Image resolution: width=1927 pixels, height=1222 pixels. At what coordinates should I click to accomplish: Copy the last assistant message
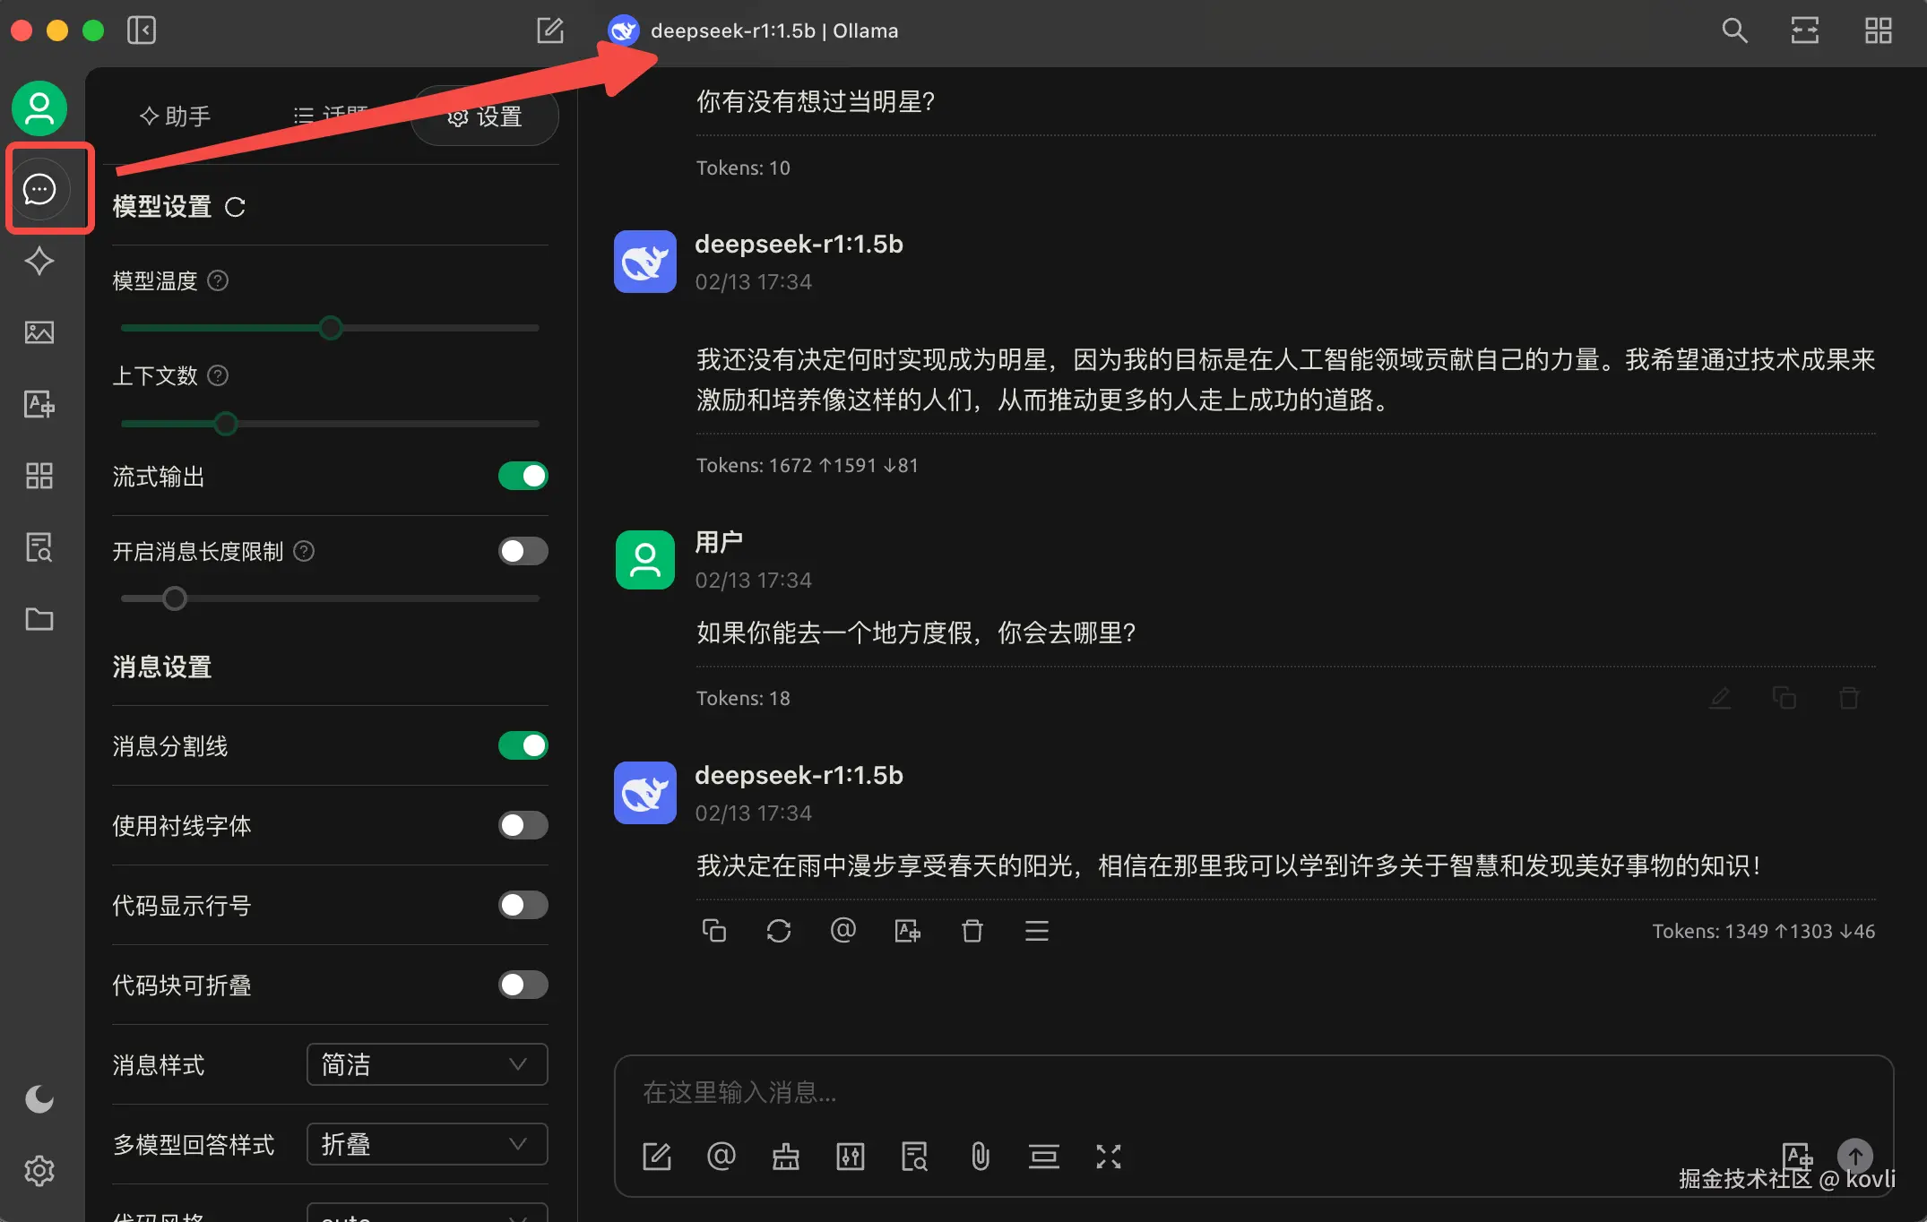point(714,931)
